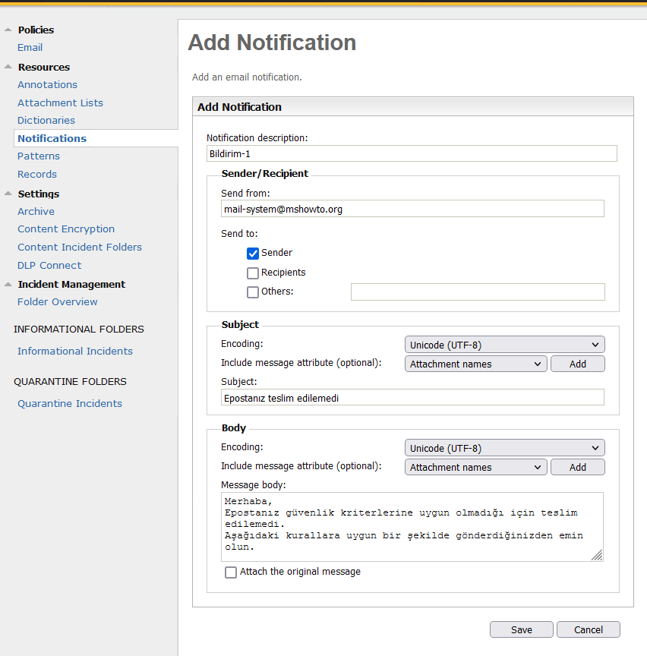Open Body Attachment names dropdown
Image resolution: width=647 pixels, height=656 pixels.
476,467
